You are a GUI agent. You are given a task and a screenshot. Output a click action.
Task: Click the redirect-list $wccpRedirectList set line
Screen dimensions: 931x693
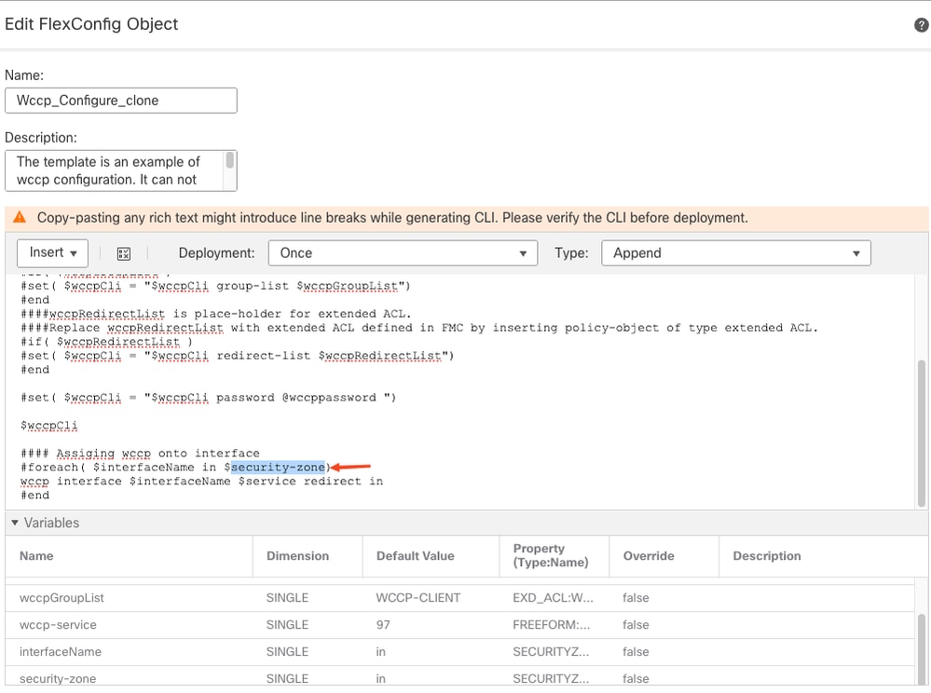tap(238, 356)
